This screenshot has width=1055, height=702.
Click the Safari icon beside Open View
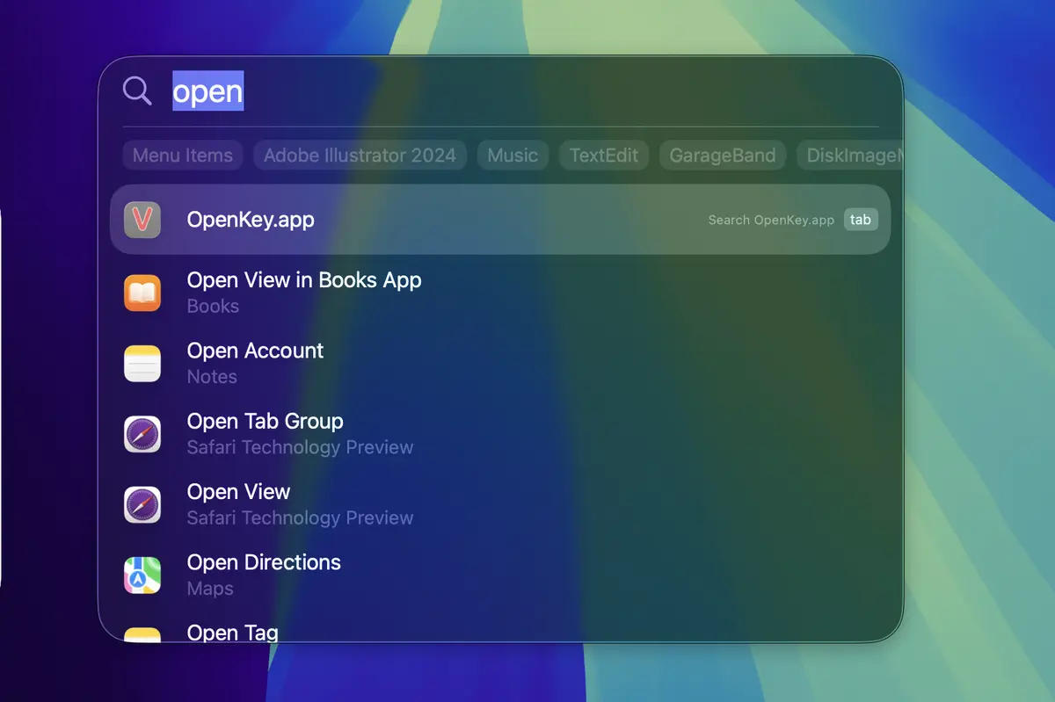coord(143,503)
